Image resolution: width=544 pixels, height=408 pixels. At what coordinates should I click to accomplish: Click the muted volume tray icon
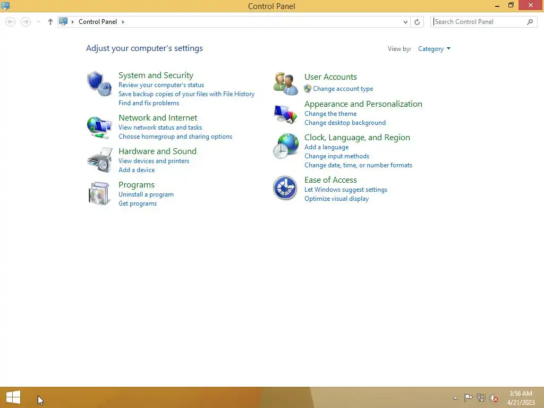click(x=494, y=398)
